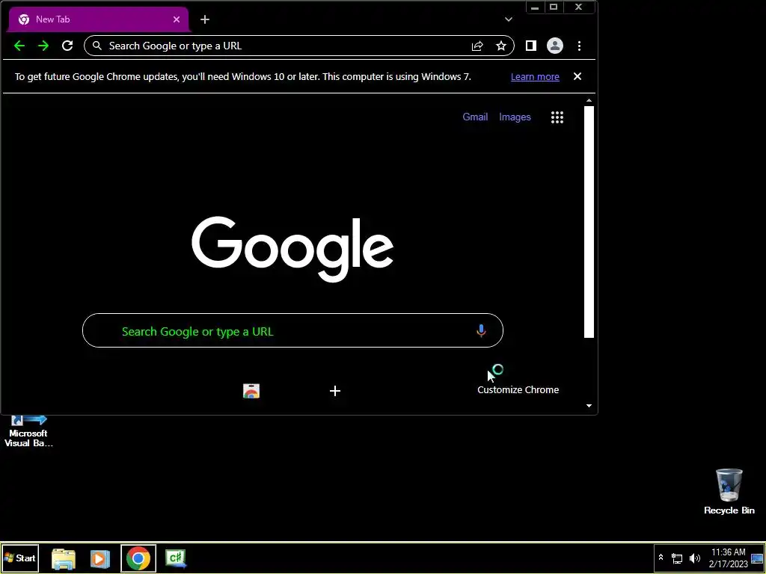The height and width of the screenshot is (574, 766).
Task: Open the Chrome side panel
Action: [x=530, y=46]
